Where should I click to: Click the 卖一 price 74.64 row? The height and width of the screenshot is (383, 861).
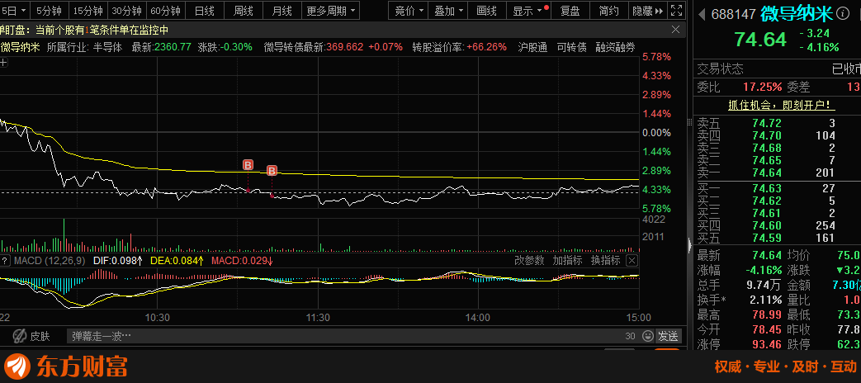click(x=767, y=173)
